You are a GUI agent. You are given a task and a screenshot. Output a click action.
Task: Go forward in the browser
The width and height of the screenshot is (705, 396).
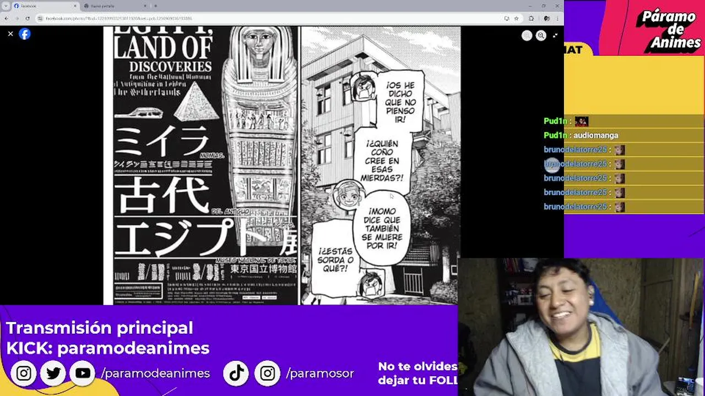(x=17, y=18)
